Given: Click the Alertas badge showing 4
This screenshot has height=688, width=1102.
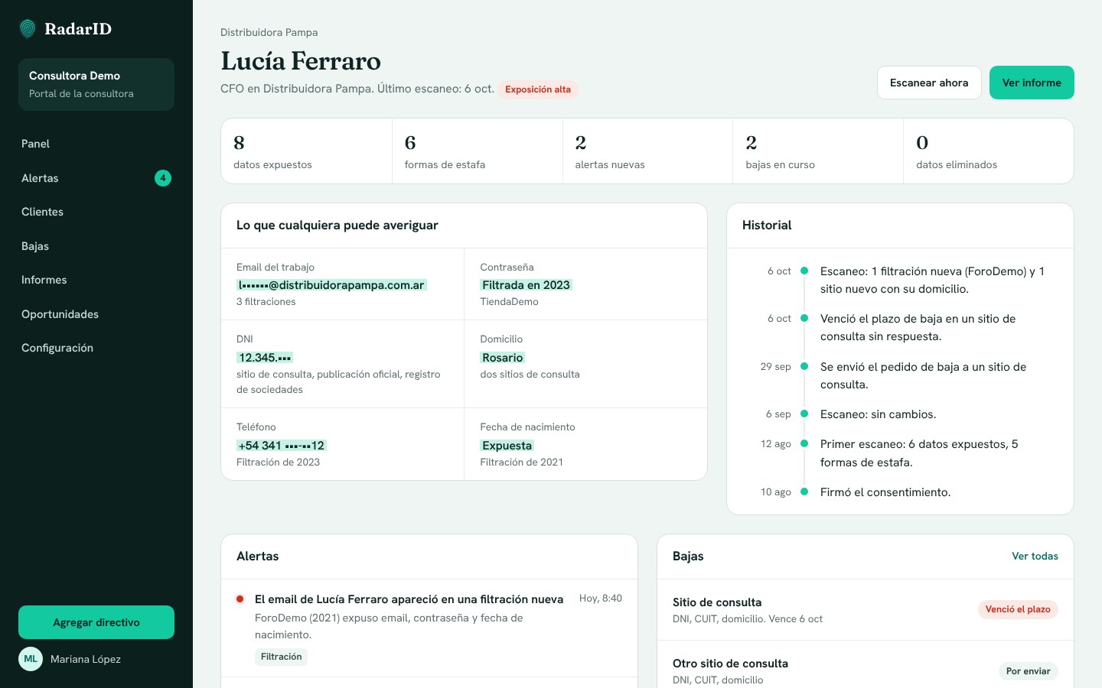Looking at the screenshot, I should tap(163, 178).
